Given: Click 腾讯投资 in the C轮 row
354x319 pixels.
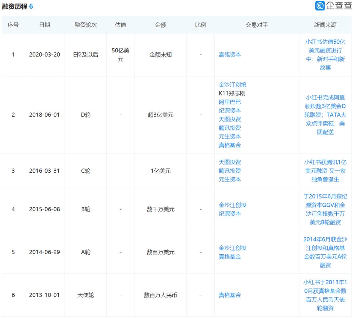Looking at the screenshot, I should pyautogui.click(x=230, y=171).
